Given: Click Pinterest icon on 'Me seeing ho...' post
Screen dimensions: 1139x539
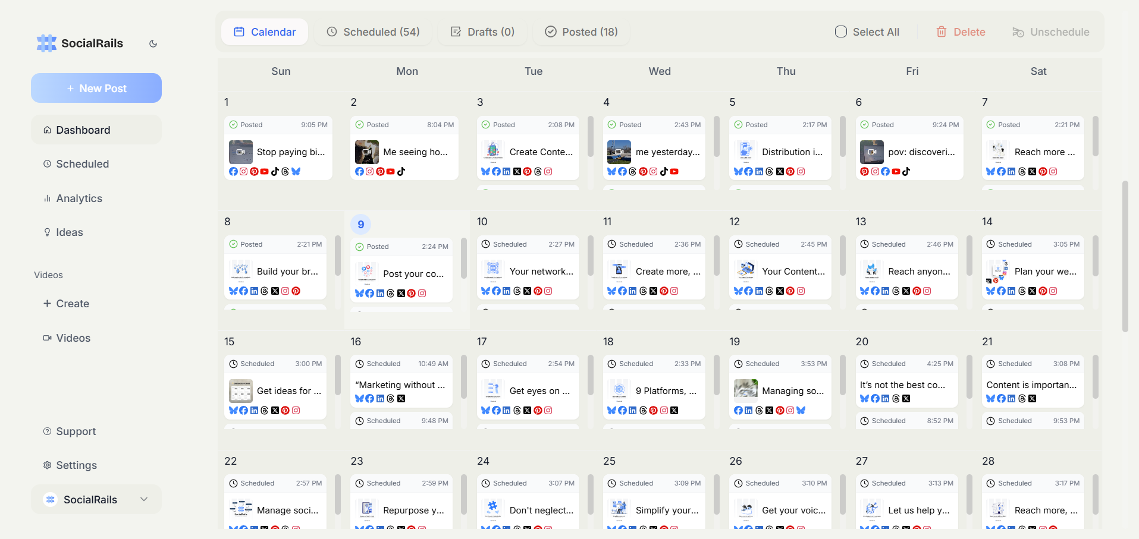Looking at the screenshot, I should 380,171.
